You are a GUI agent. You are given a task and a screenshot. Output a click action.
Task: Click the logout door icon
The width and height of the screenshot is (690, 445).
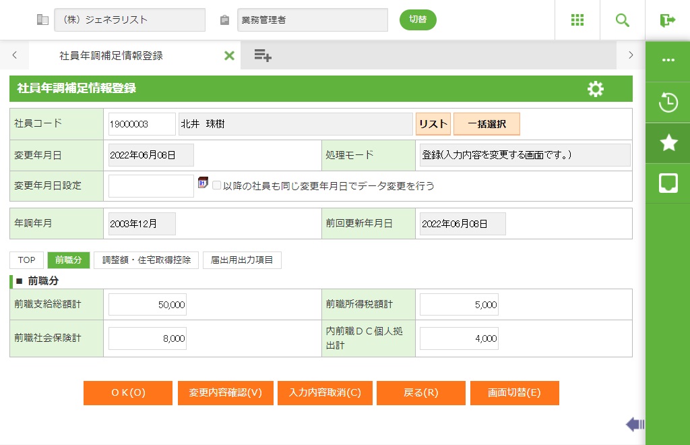[667, 20]
